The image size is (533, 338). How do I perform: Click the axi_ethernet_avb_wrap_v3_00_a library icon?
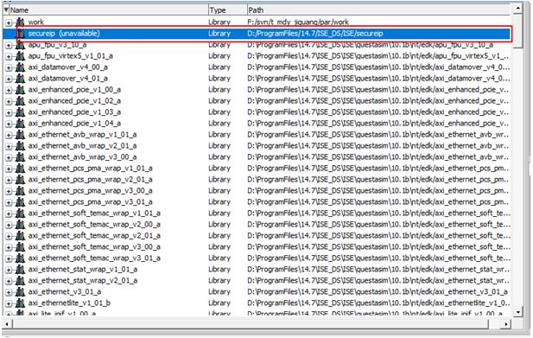21,157
